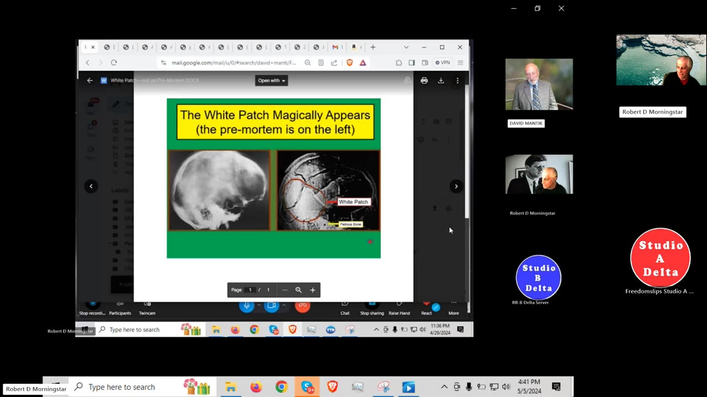Expand the tab search chevron dropdown
Viewport: 707px width, 397px height.
point(406,47)
